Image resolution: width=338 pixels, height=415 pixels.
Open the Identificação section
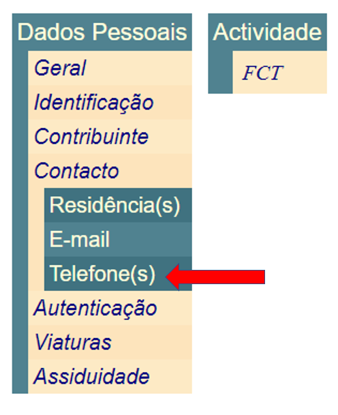pos(110,102)
